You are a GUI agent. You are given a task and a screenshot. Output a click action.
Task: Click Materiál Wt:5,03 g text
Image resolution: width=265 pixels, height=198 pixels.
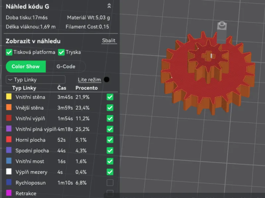(88, 17)
